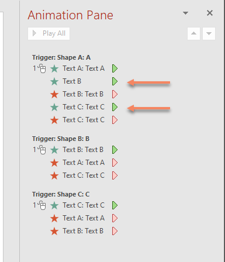Click pink timing bar of Text C under Shape B

[115, 175]
